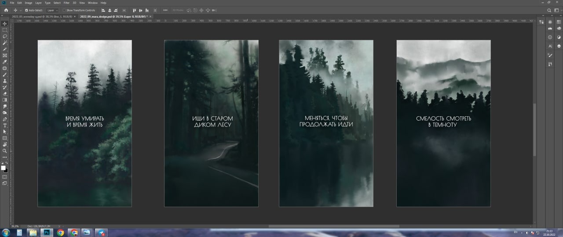563x237 pixels.
Task: Select the Horizontal Type tool
Action: click(x=5, y=126)
